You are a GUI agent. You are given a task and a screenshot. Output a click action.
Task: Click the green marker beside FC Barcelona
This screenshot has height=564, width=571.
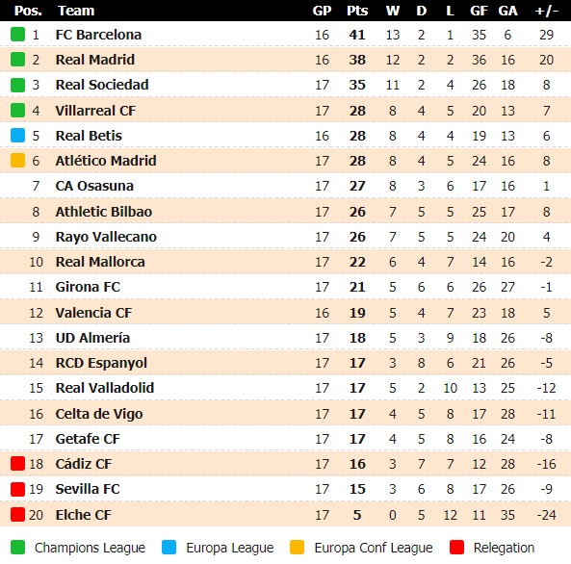tap(17, 35)
